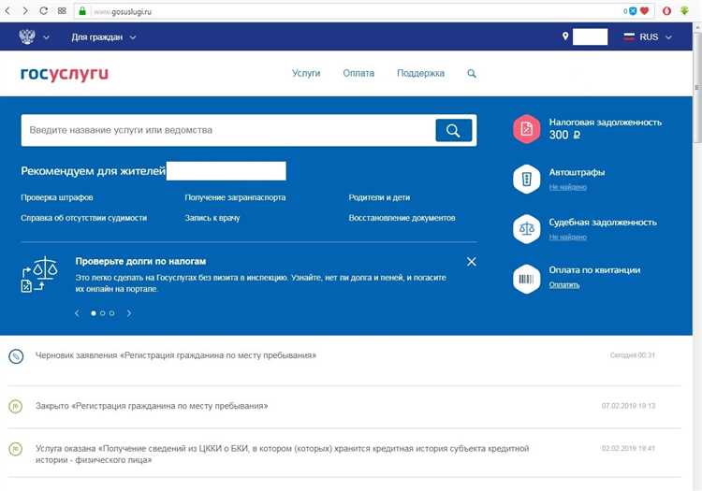The width and height of the screenshot is (702, 491).
Task: Click green padlock in address bar
Action: click(82, 11)
